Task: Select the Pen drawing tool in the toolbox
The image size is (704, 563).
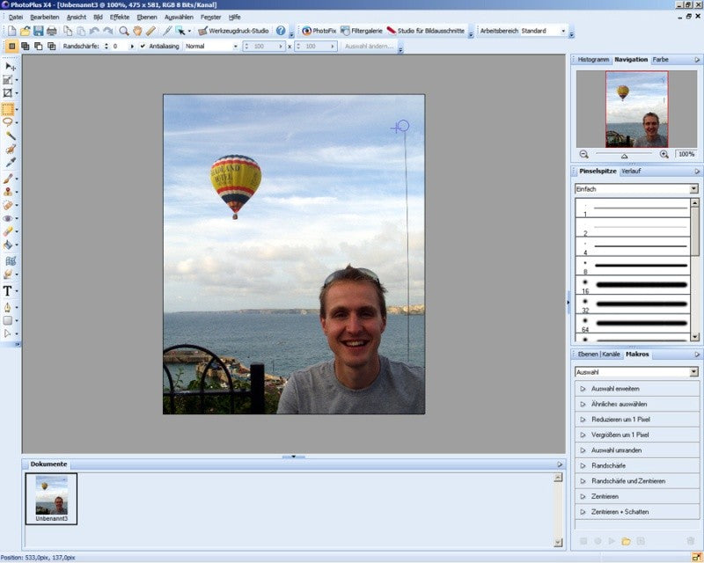Action: (x=8, y=307)
